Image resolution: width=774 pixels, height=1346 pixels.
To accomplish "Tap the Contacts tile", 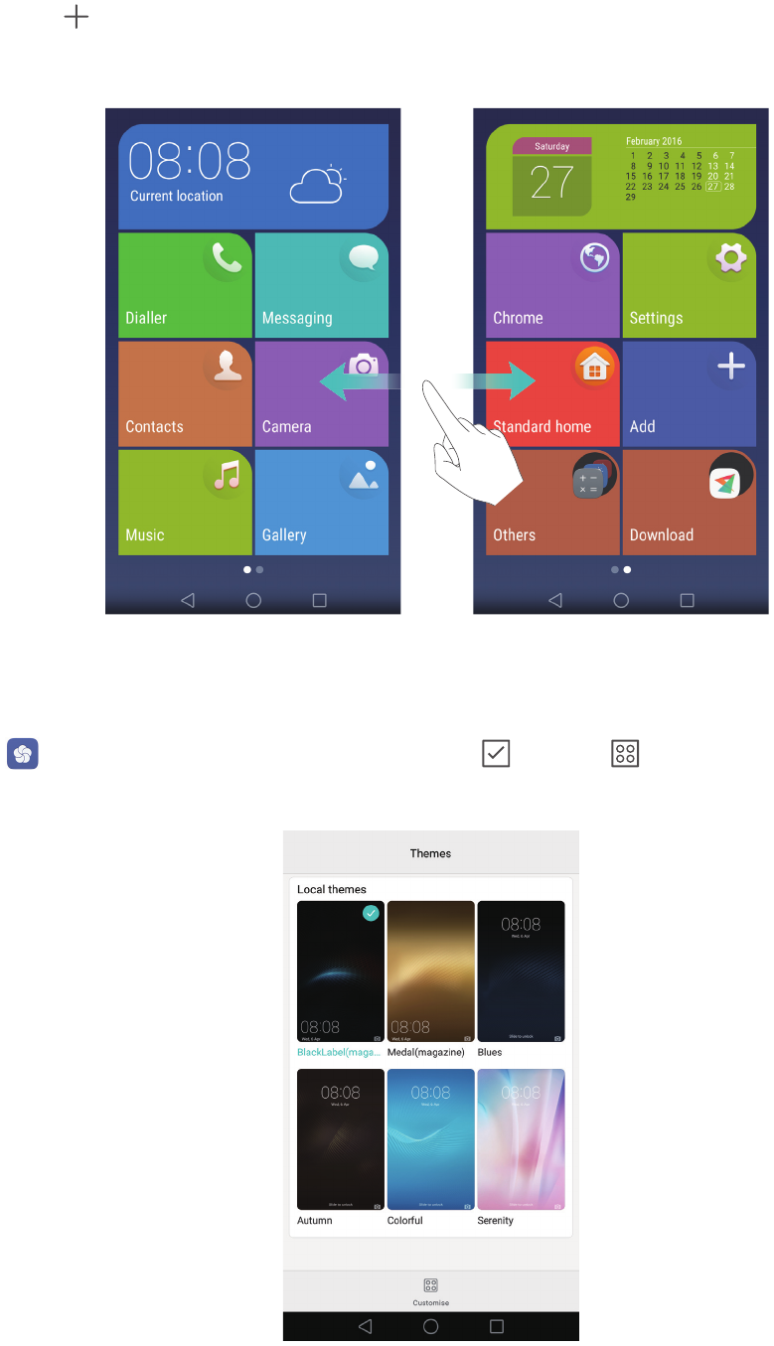I will click(x=185, y=393).
